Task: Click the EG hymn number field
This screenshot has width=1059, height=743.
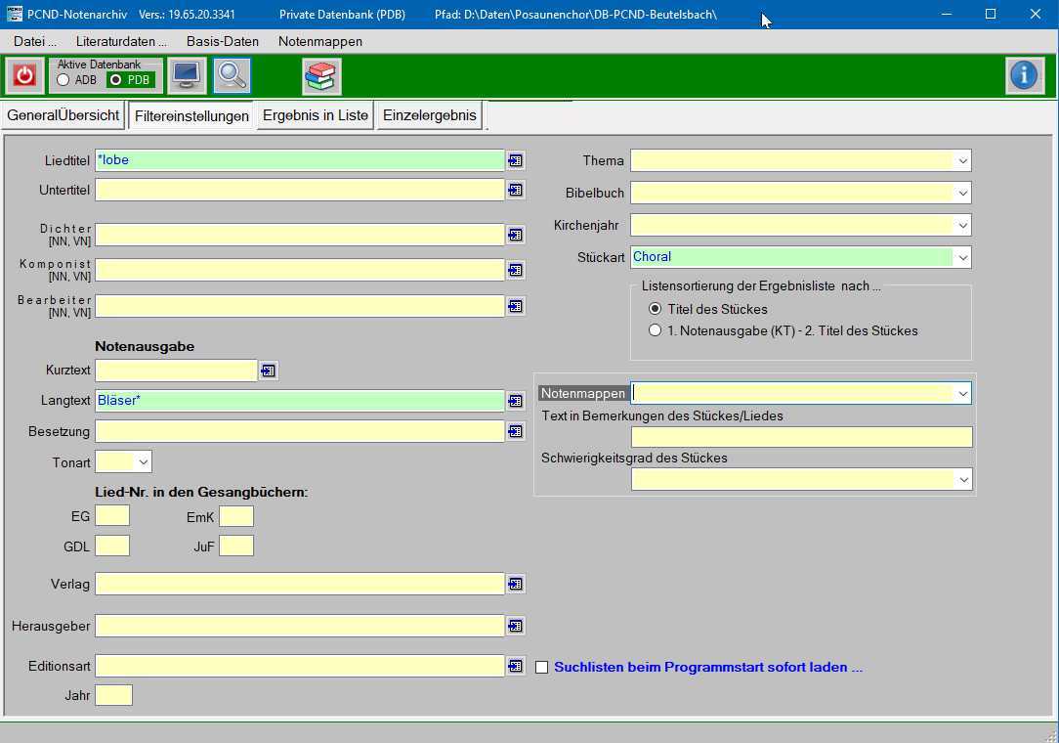Action: (x=112, y=516)
